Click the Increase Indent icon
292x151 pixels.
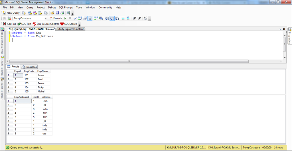coord(139,19)
